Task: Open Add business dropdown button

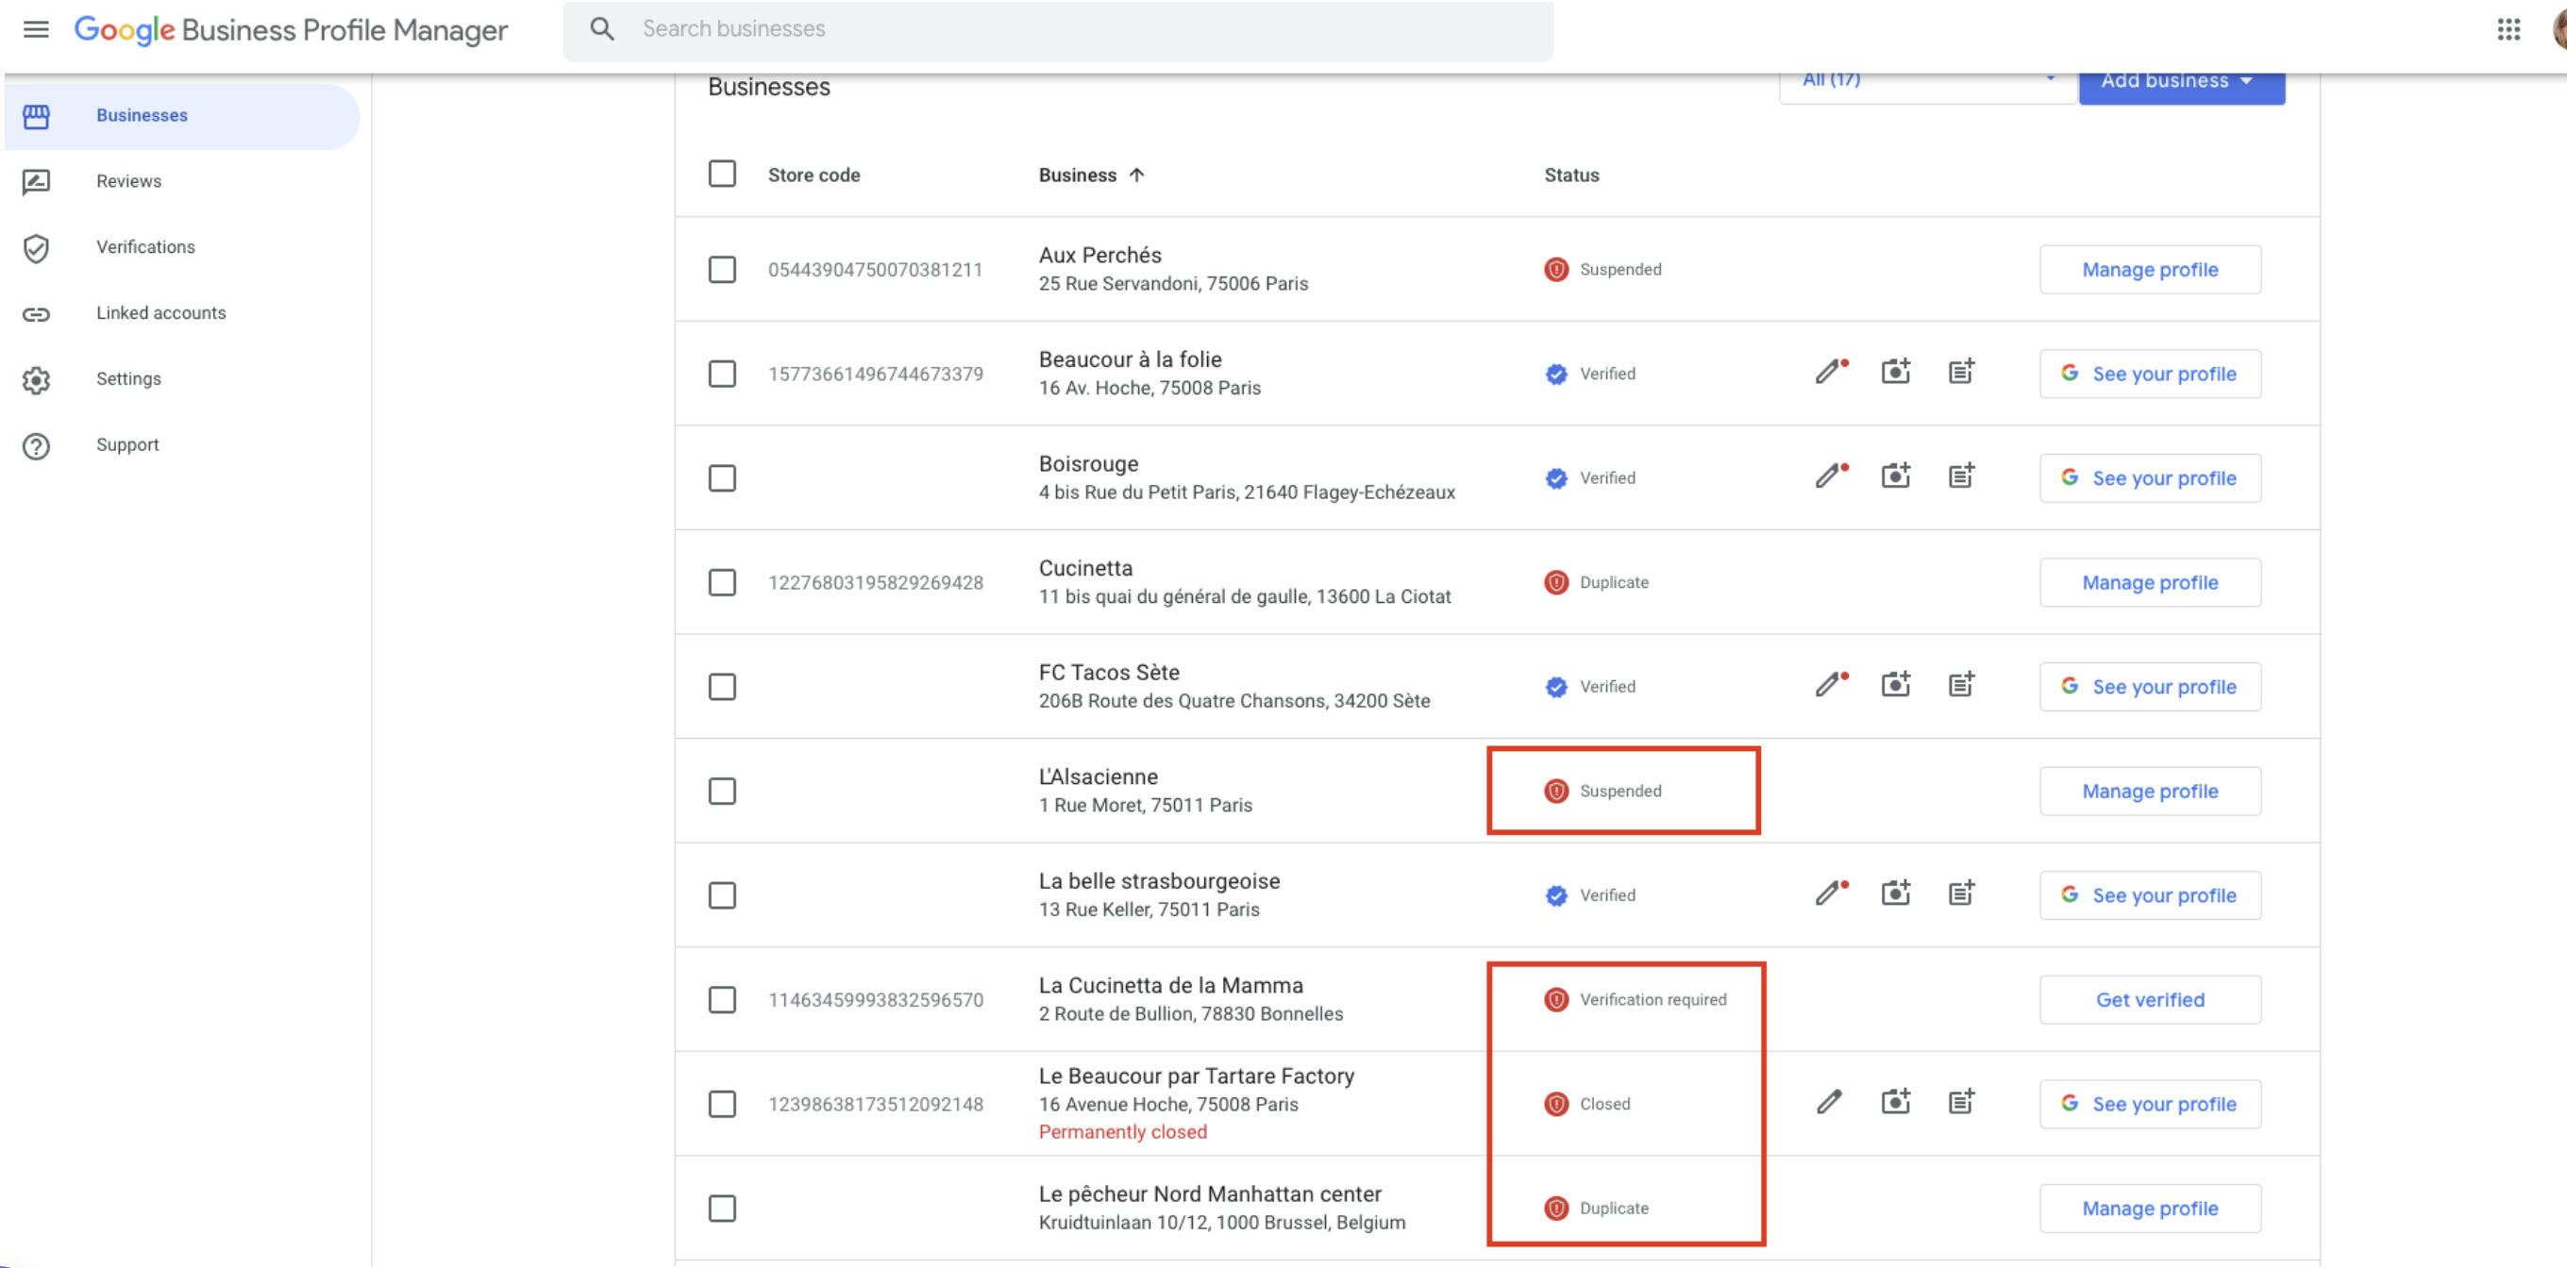Action: [2180, 84]
